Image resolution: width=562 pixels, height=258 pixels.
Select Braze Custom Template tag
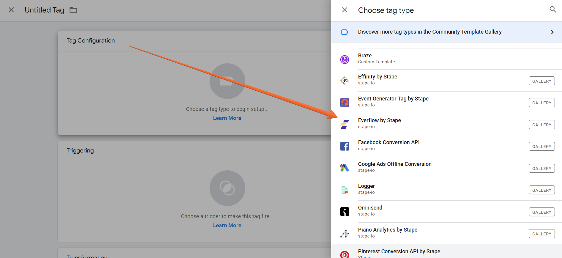click(x=447, y=59)
